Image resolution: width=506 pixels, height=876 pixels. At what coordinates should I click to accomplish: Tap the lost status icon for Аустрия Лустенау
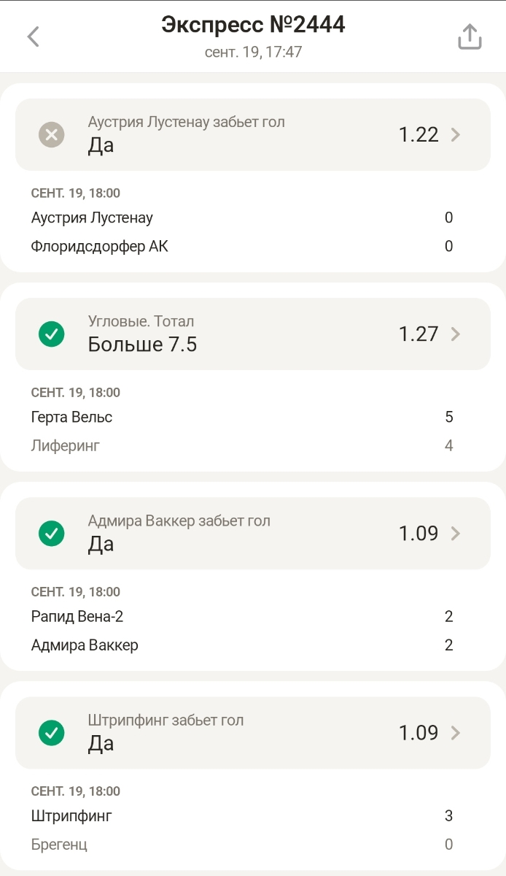point(51,134)
